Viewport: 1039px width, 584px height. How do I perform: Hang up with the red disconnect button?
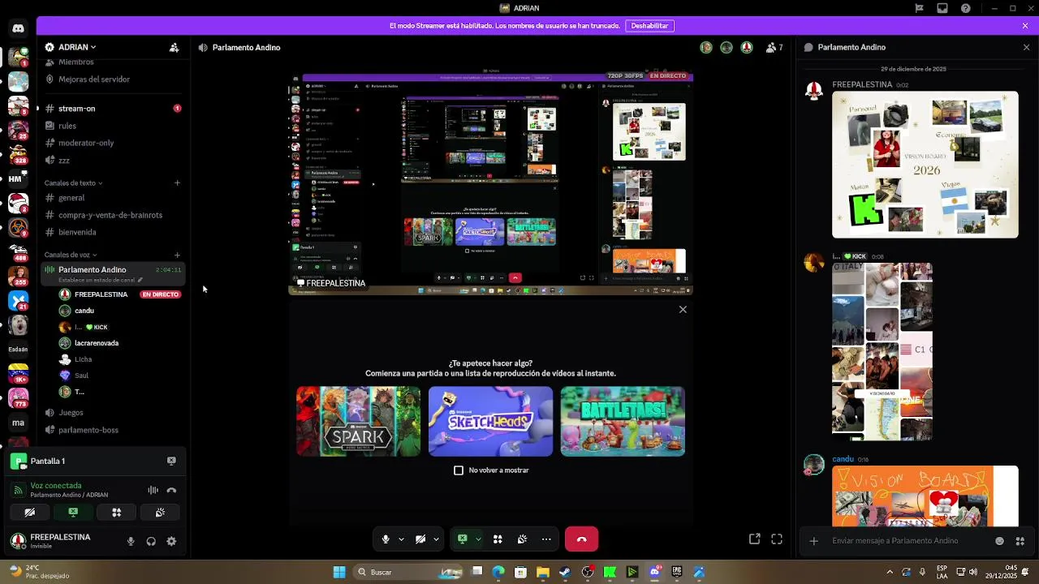(x=581, y=539)
